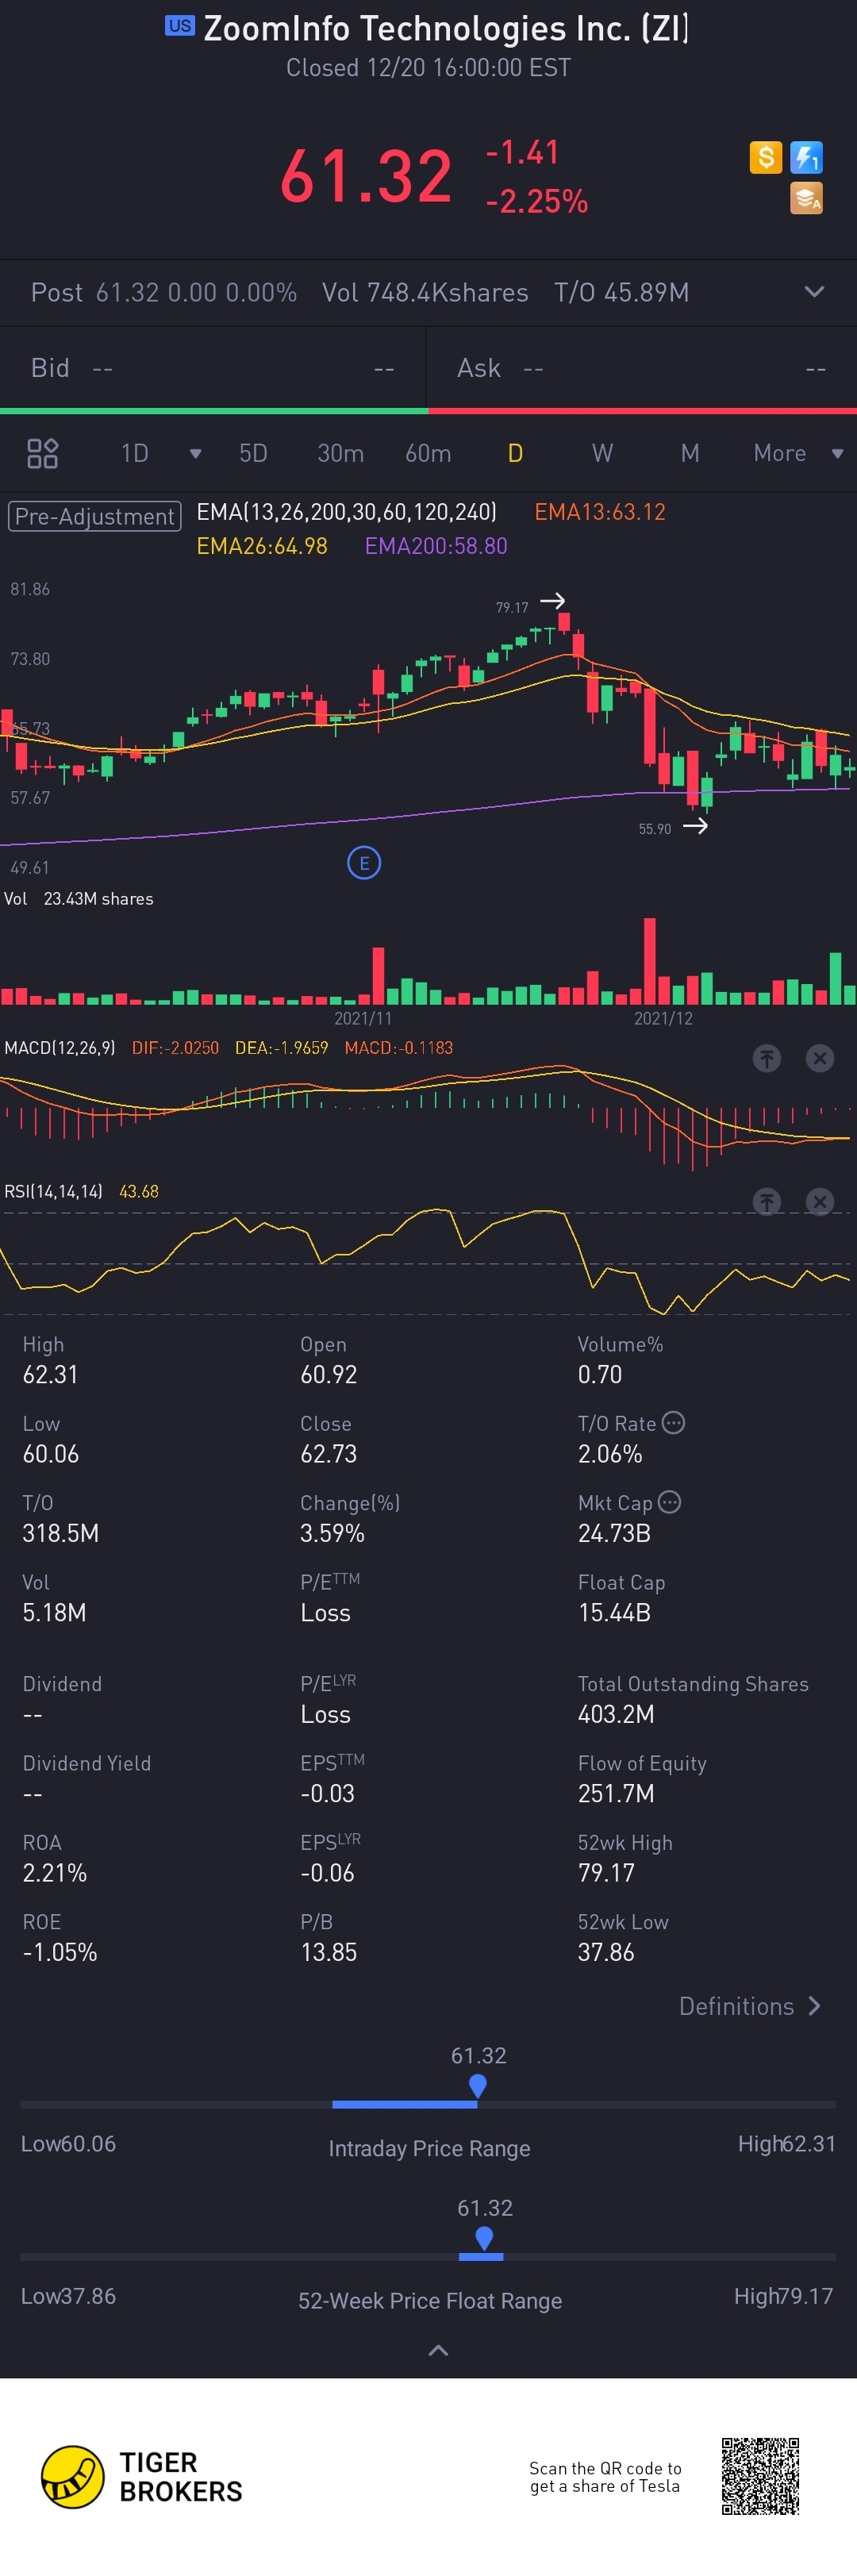
Task: Switch to the 30m chart tab
Action: [340, 453]
